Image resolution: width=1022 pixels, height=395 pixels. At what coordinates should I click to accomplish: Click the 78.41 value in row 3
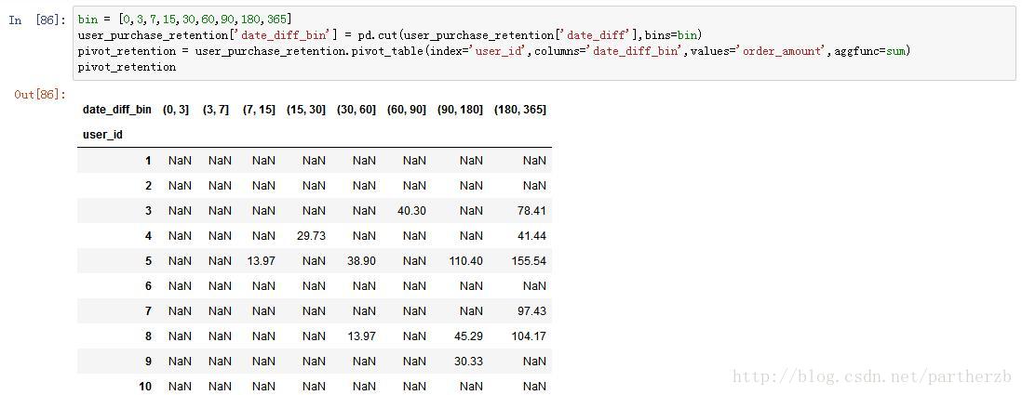(x=531, y=211)
